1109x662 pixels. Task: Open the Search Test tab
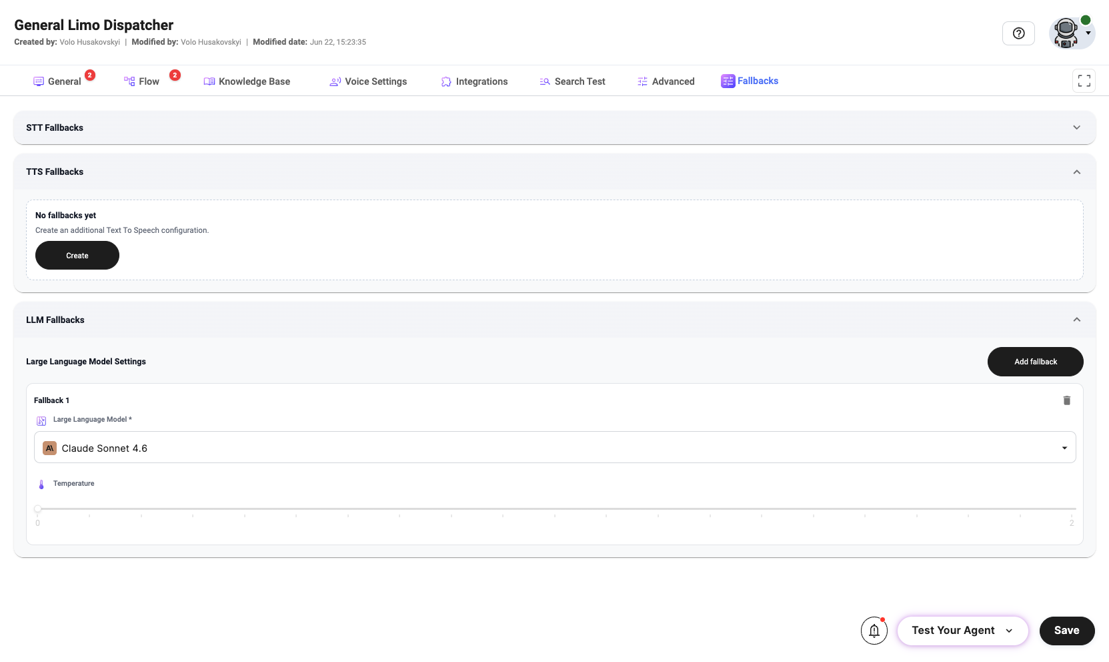pos(572,81)
